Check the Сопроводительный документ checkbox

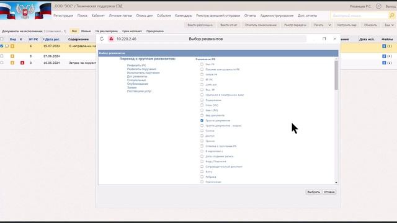click(202, 167)
